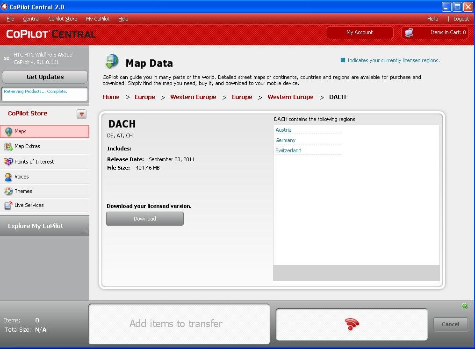Click the first Europe breadcrumb link

(x=145, y=97)
